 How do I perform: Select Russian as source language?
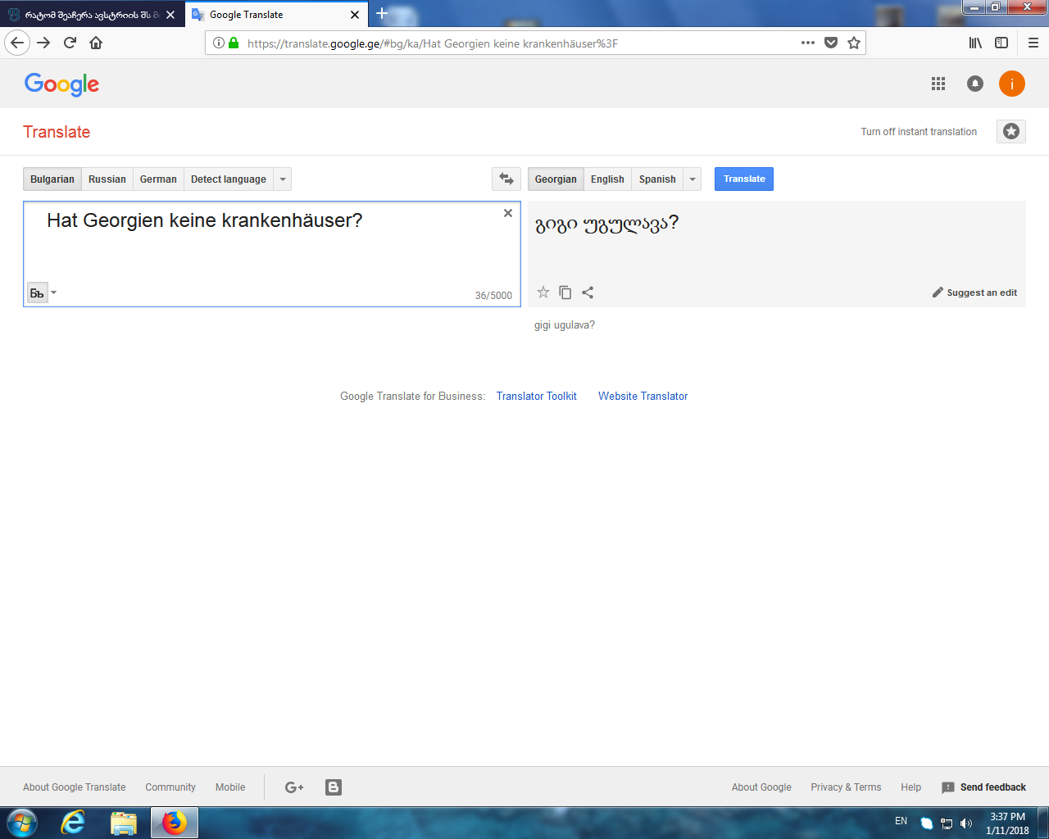[x=107, y=179]
